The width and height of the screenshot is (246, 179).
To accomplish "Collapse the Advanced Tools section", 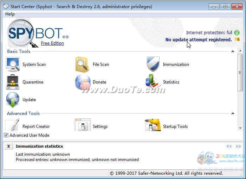I will (233, 113).
